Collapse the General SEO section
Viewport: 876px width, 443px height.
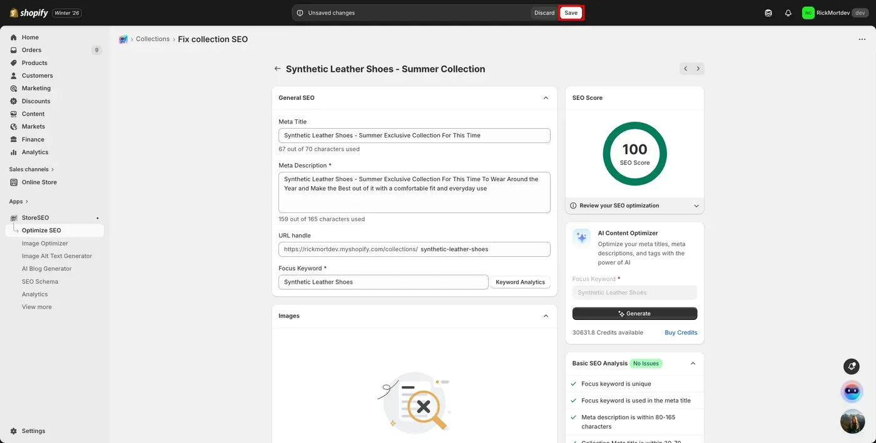[546, 98]
